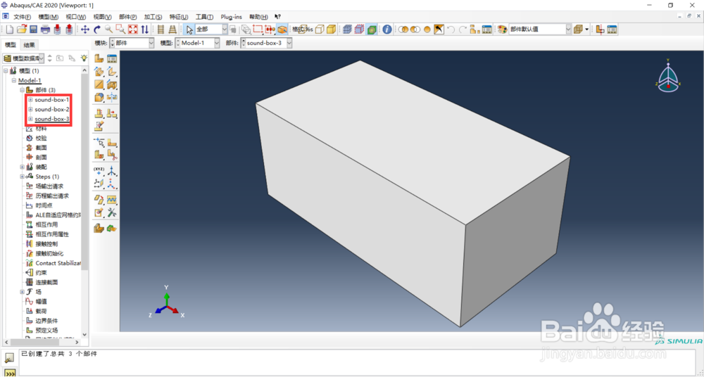Expand the Steps (1) tree node
Screen dimensions: 704x377
coord(22,177)
